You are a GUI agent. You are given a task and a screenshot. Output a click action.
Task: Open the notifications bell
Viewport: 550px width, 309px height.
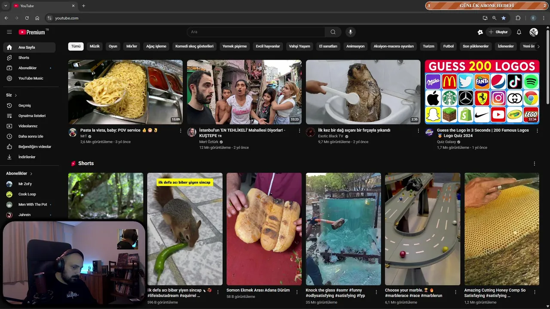point(519,32)
